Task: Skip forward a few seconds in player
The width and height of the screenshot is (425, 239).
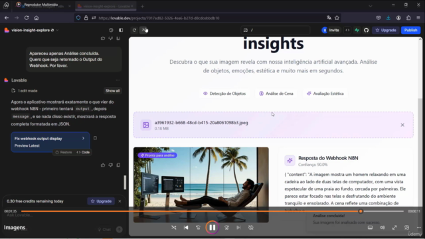Action: click(226, 228)
